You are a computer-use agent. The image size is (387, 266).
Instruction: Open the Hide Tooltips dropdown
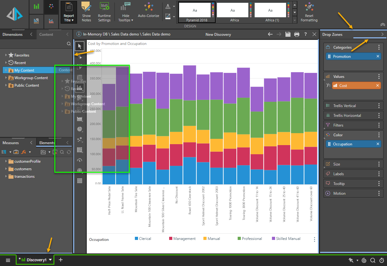point(125,12)
